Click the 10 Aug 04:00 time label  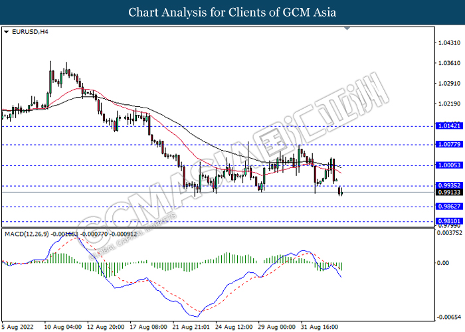63,327
